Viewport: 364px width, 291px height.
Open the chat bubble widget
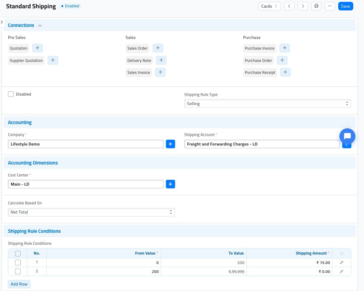click(x=347, y=136)
